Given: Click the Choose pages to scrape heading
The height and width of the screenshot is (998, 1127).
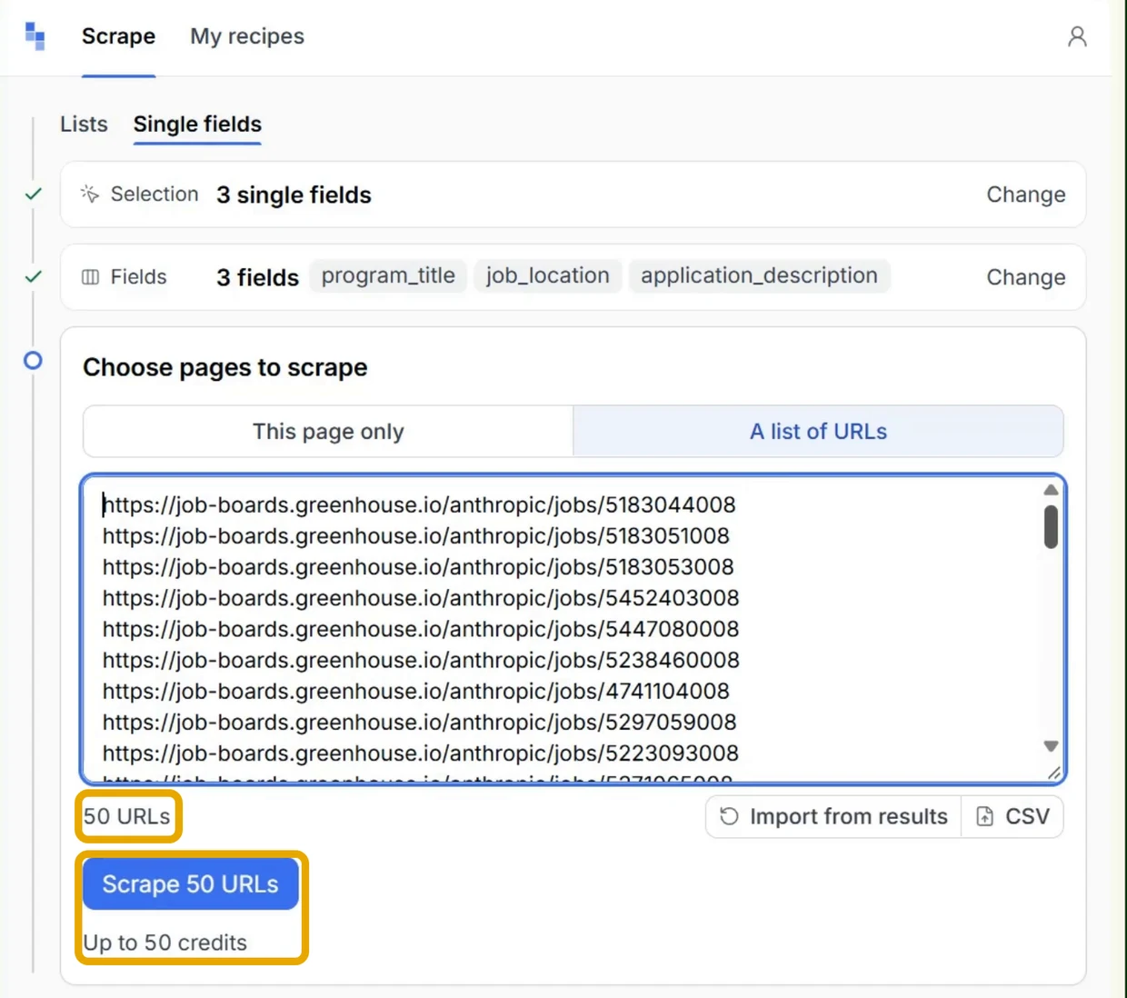Looking at the screenshot, I should 225,367.
